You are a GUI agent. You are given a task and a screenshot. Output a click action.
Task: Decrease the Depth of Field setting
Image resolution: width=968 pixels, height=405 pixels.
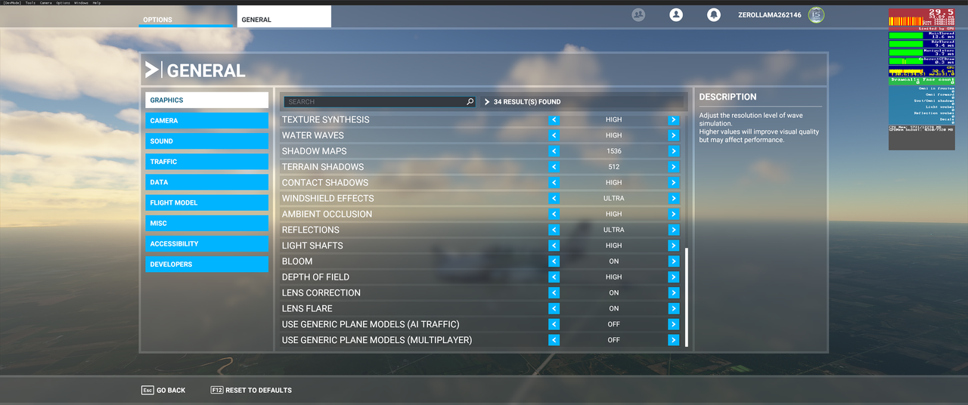(554, 277)
